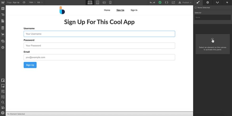Select the page heading Sign Up For This Cool App
The width and height of the screenshot is (232, 116).
pyautogui.click(x=99, y=22)
